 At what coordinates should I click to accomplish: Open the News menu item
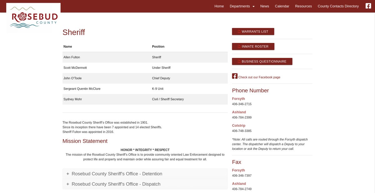(265, 6)
